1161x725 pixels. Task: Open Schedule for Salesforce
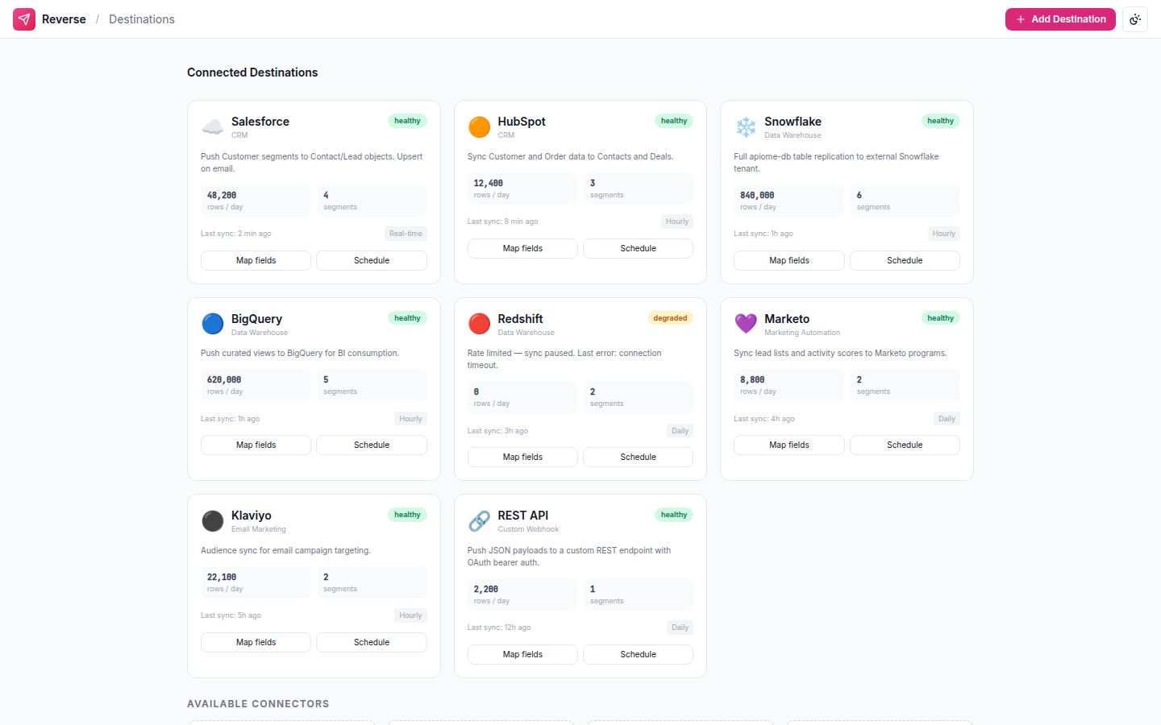(x=372, y=261)
